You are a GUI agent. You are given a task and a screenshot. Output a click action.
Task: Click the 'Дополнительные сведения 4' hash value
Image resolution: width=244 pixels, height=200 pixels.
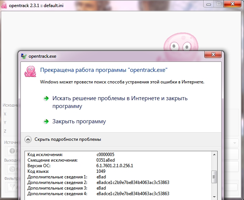click(x=133, y=194)
